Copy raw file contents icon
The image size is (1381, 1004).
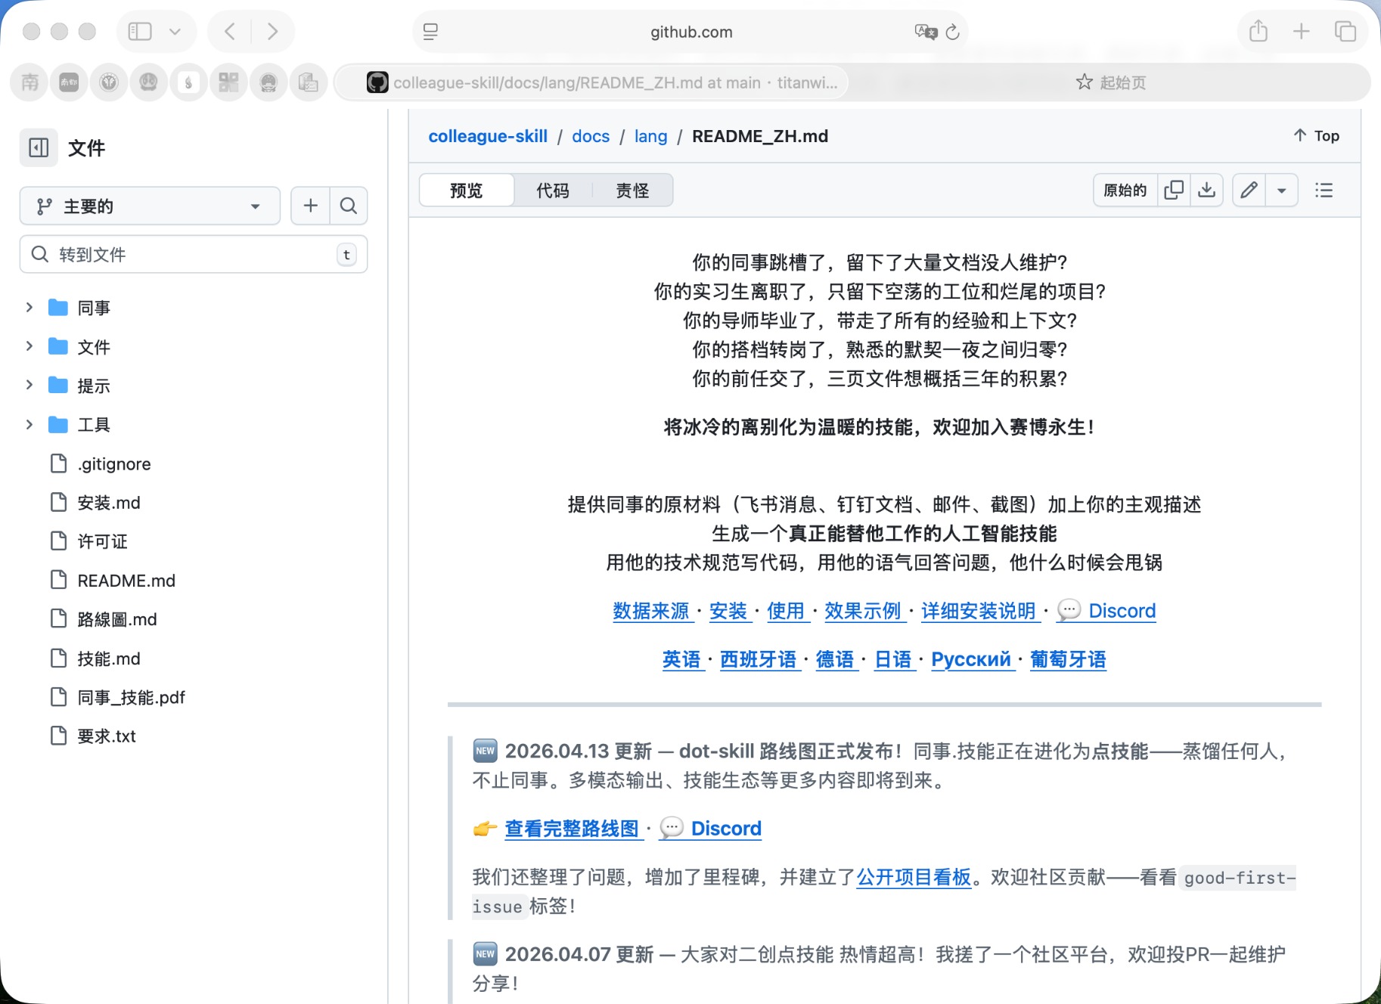click(x=1173, y=190)
